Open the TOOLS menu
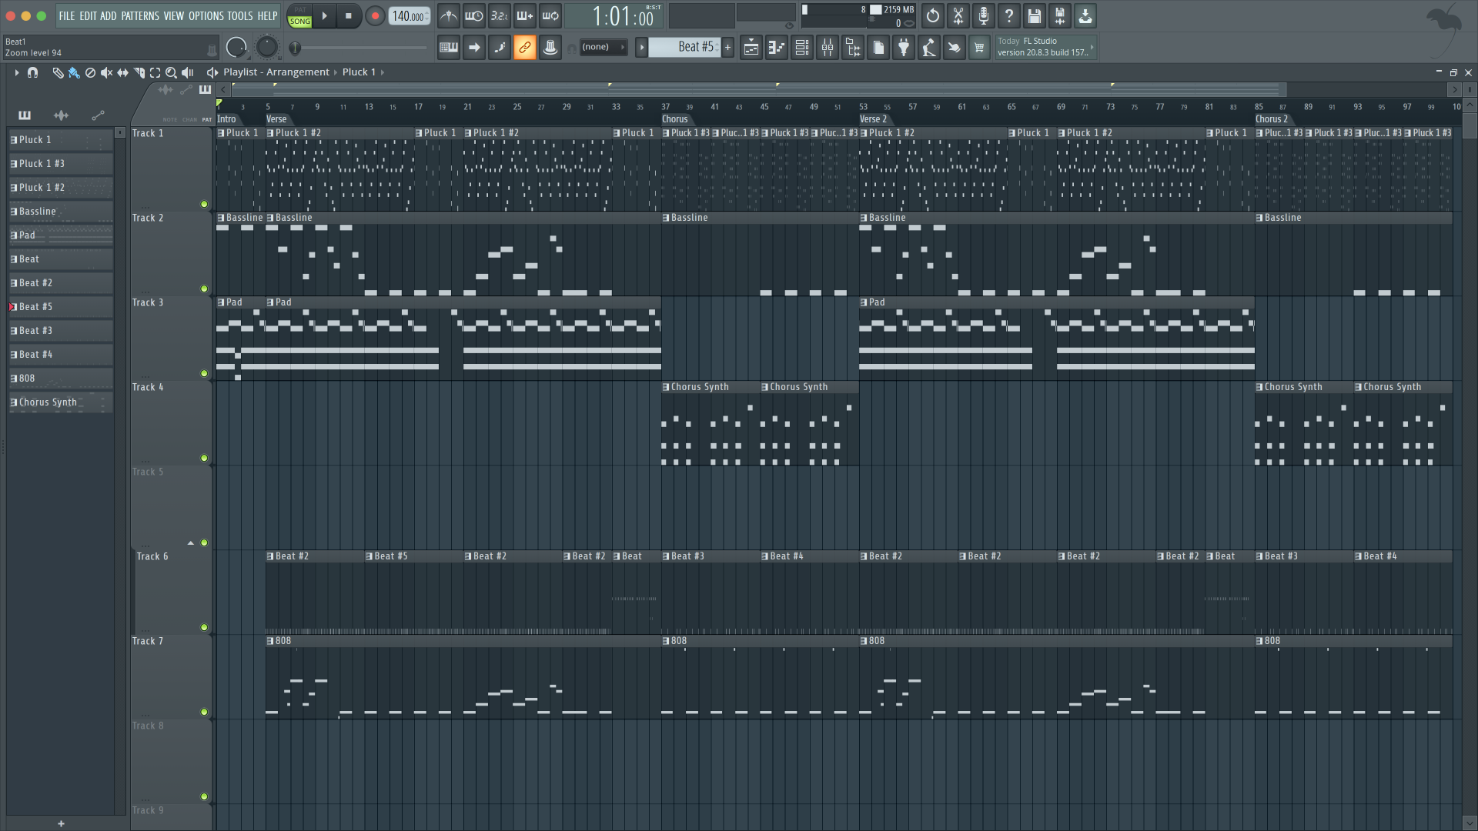The image size is (1478, 831). click(x=240, y=16)
